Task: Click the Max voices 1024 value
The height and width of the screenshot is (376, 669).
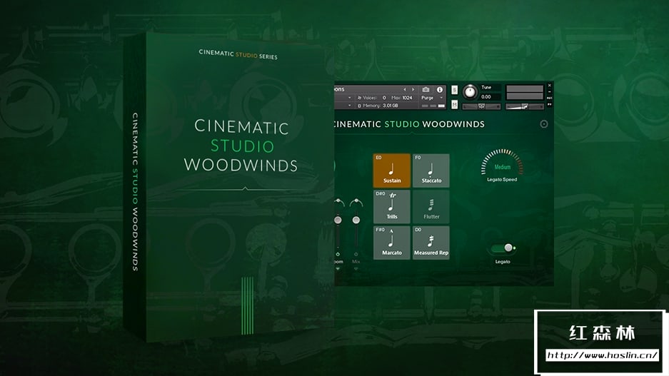Action: [407, 98]
